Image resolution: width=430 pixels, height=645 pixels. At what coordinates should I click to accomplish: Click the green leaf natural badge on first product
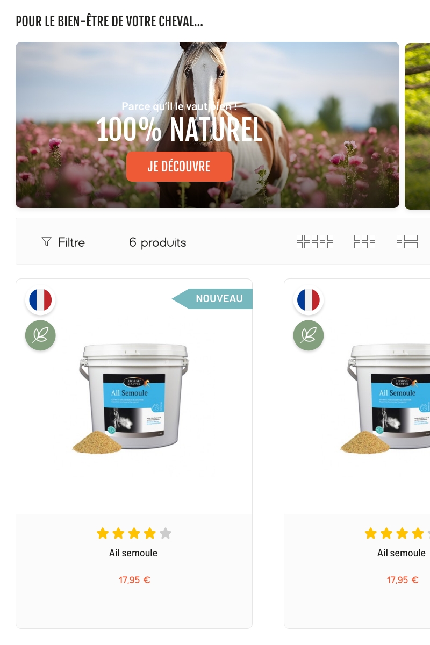point(40,335)
